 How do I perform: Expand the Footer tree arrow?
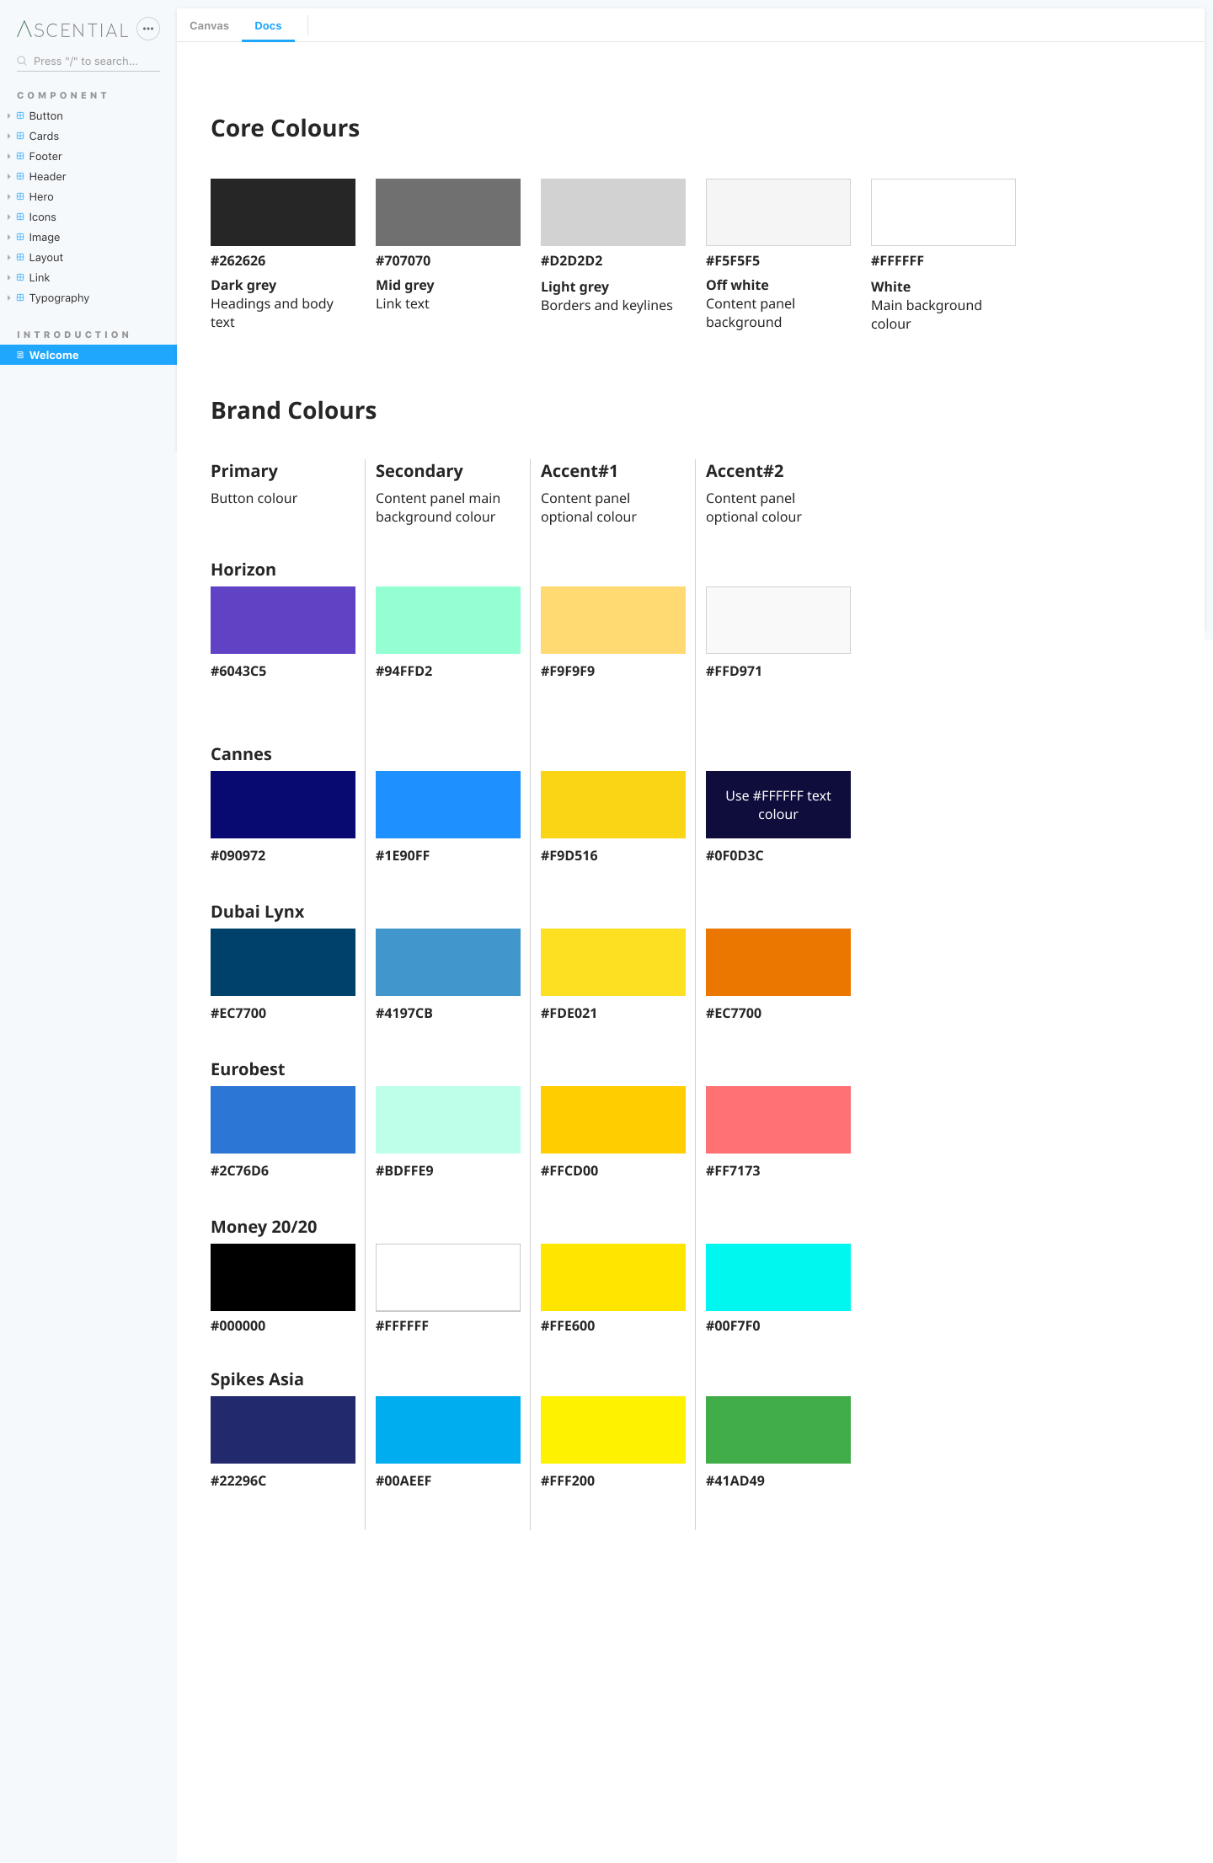pyautogui.click(x=8, y=156)
